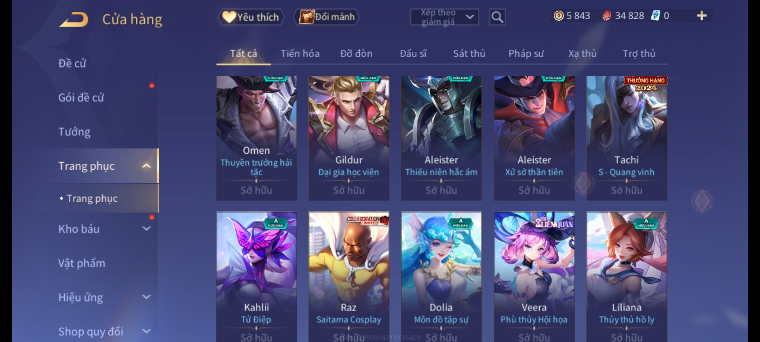Open Yêu thích heart favorites

coord(251,17)
